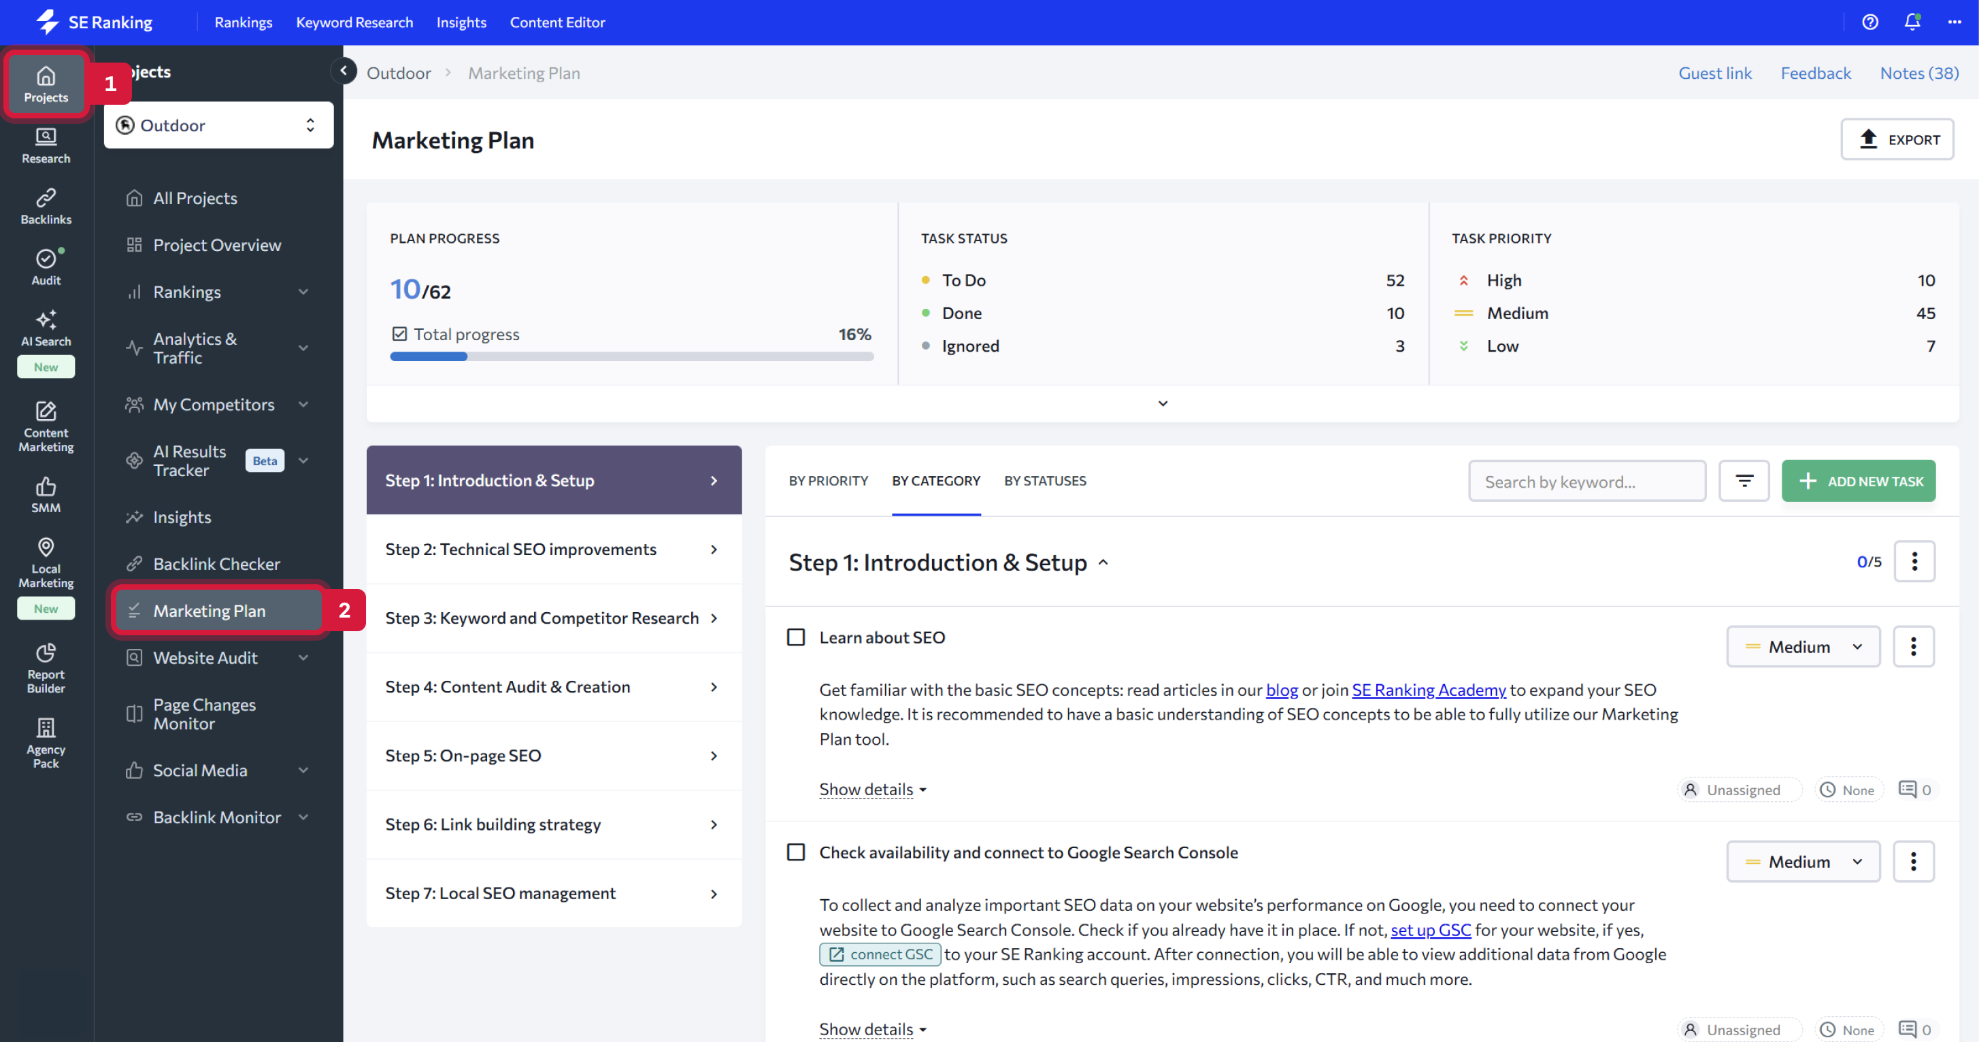Open Content Editor top menu
This screenshot has height=1042, width=1979.
pyautogui.click(x=557, y=22)
